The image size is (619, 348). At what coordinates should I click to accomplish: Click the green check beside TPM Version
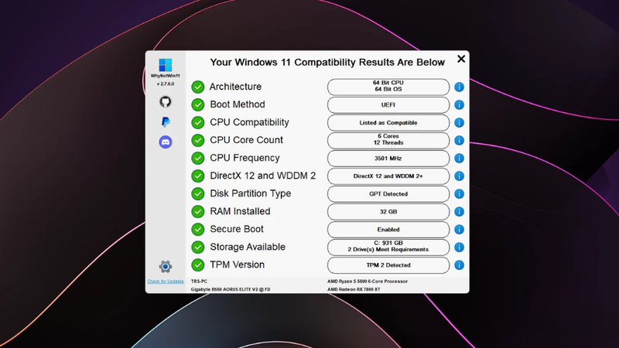click(x=198, y=264)
